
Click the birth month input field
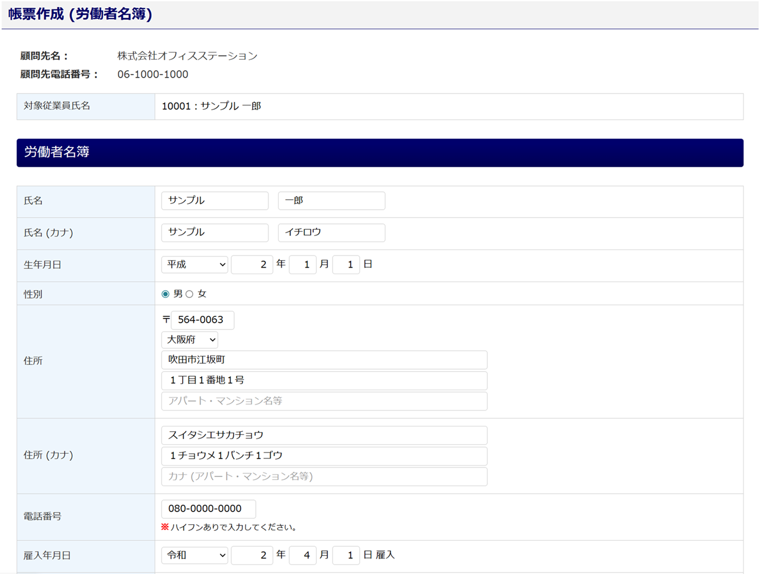pyautogui.click(x=302, y=264)
